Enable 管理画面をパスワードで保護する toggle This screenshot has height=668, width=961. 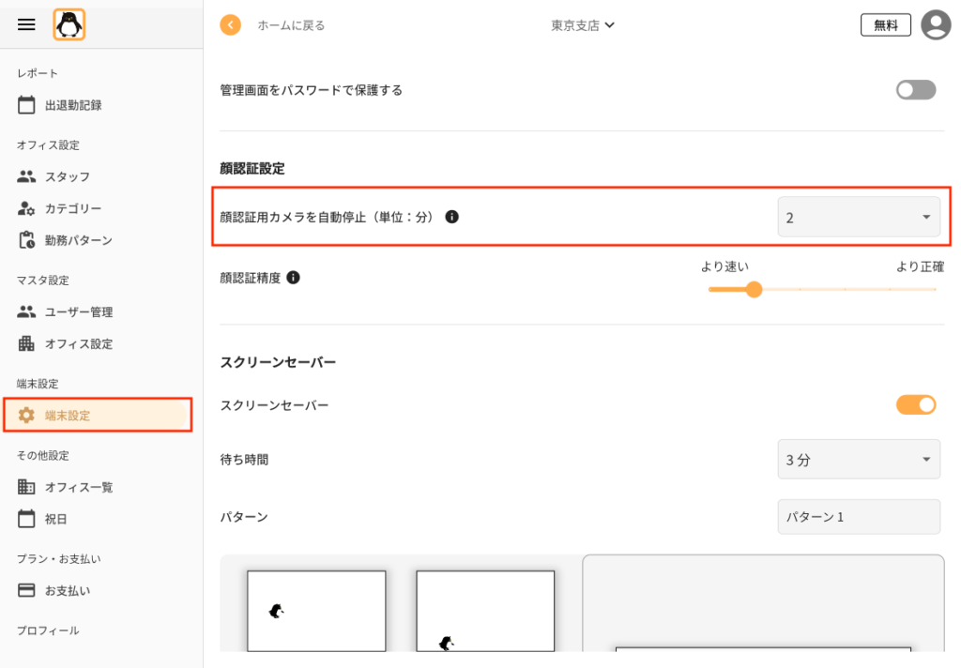(x=916, y=90)
